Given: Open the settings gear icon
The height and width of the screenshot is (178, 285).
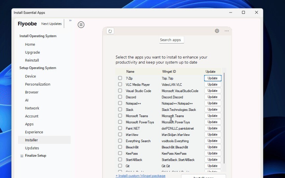Looking at the screenshot, I should [x=217, y=31].
